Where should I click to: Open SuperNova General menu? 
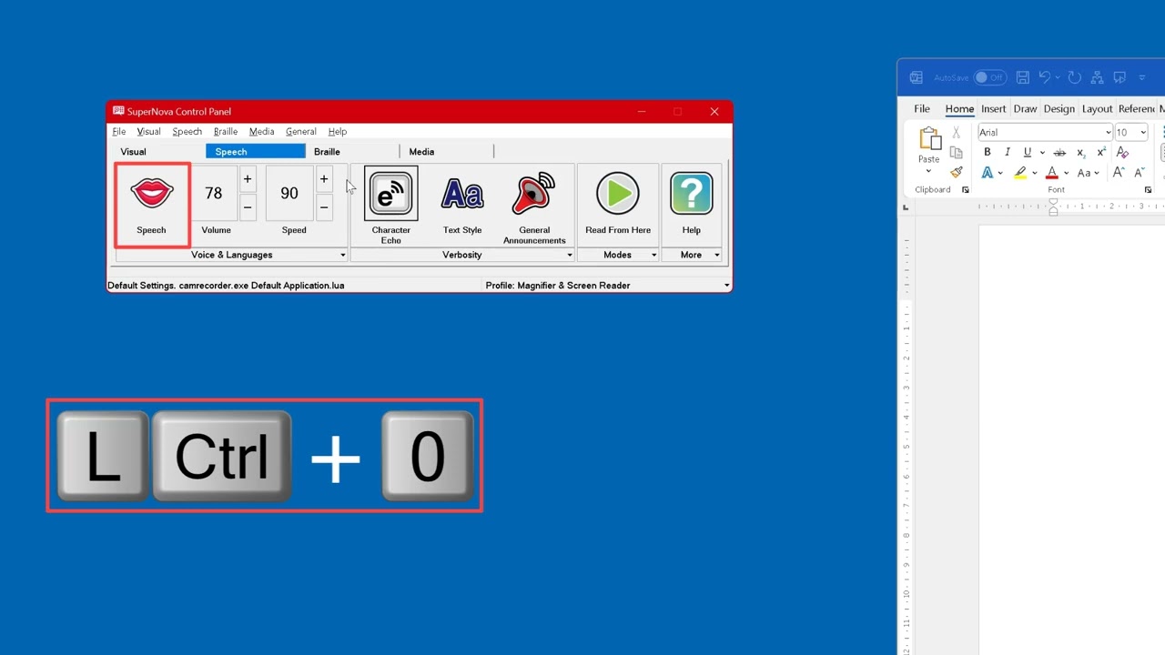click(300, 132)
